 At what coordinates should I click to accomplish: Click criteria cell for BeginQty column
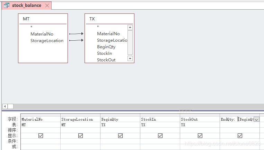[120, 141]
